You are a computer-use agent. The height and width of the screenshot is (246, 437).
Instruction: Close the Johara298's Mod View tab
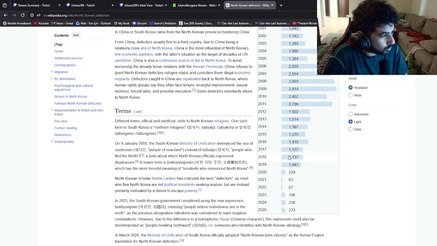coord(167,5)
